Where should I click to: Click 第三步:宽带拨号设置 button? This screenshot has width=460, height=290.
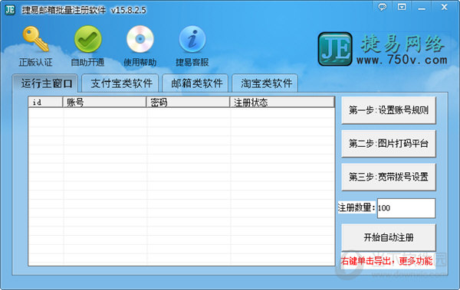click(389, 177)
